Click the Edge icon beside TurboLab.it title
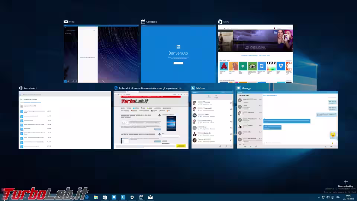 [116, 88]
